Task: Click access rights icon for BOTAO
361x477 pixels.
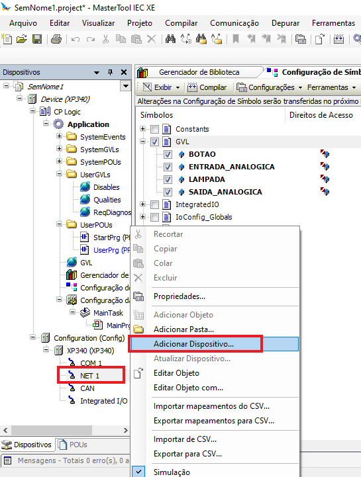Action: click(325, 154)
